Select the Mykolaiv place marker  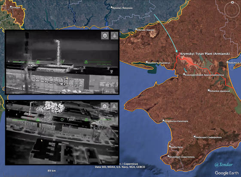[112, 7]
